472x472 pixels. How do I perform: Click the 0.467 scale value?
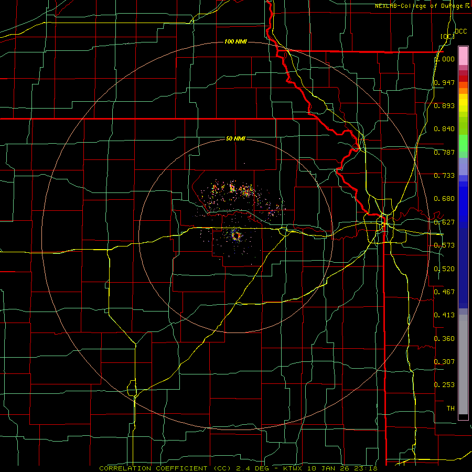[444, 292]
